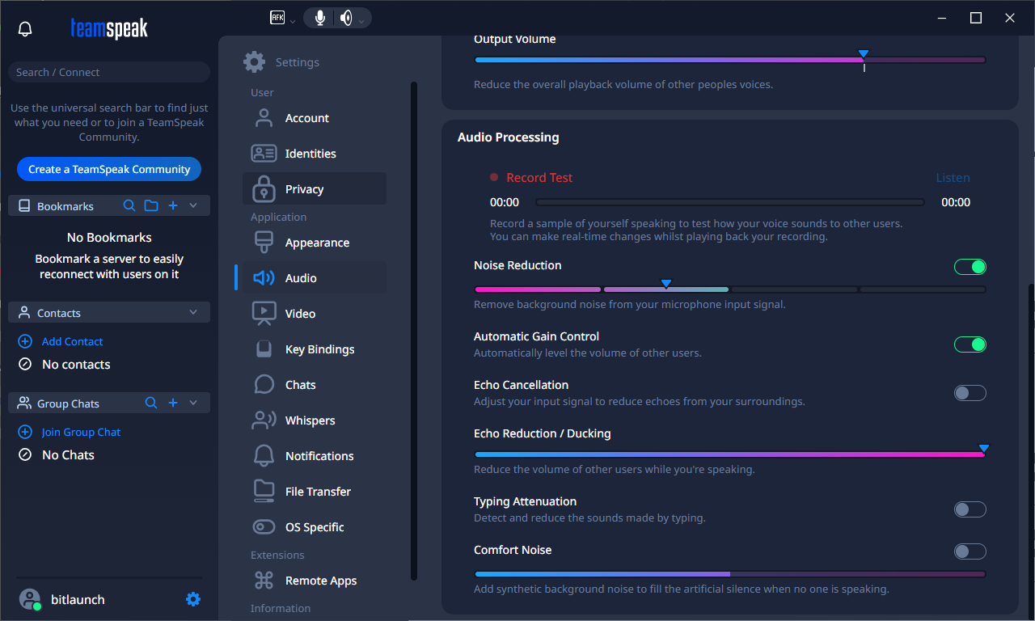Viewport: 1035px width, 621px height.
Task: Open settings gear next to bitlaunch
Action: pos(192,599)
